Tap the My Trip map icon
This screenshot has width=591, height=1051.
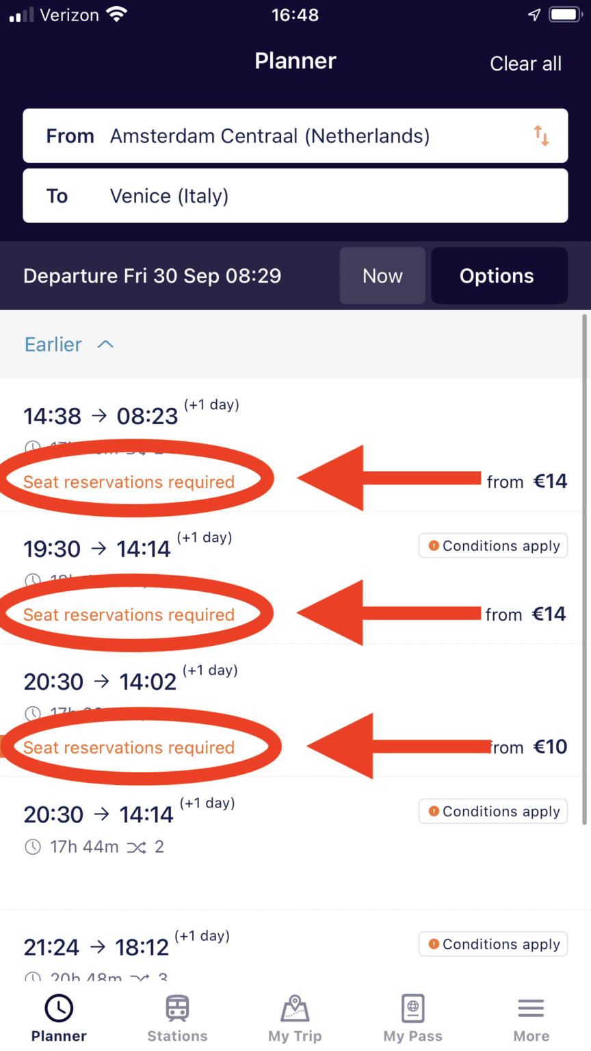coord(295,1007)
